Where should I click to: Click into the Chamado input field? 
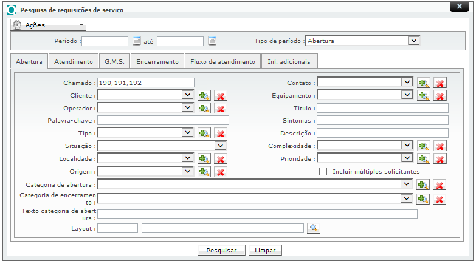(x=146, y=83)
